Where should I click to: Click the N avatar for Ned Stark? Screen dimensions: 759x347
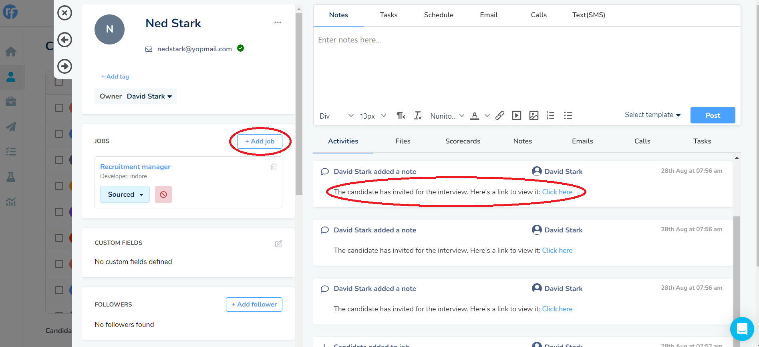tap(109, 29)
